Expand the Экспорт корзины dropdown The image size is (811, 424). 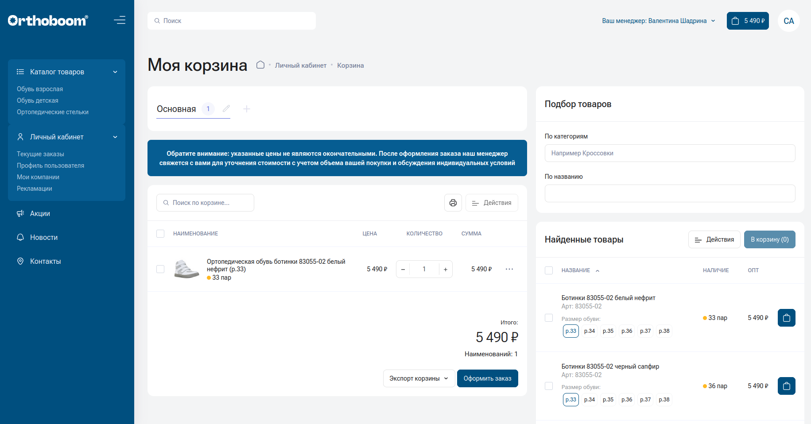[419, 378]
